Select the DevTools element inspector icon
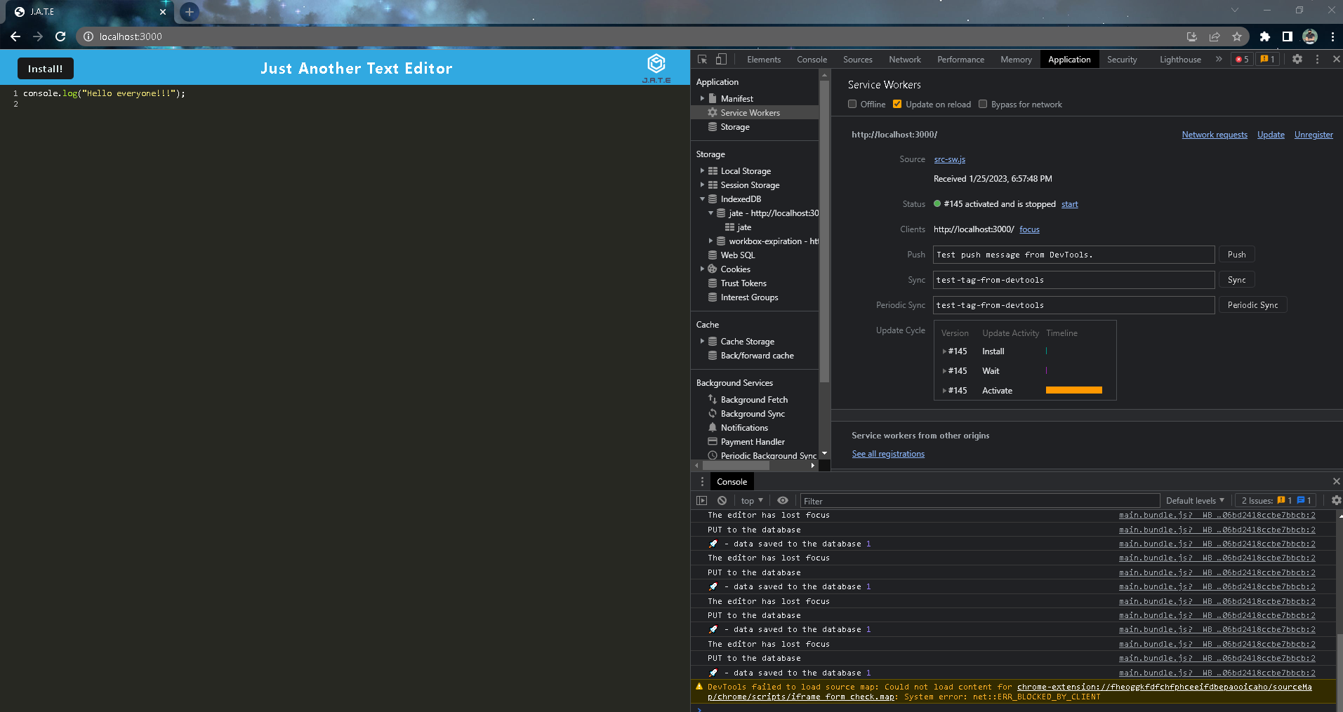 pyautogui.click(x=701, y=59)
